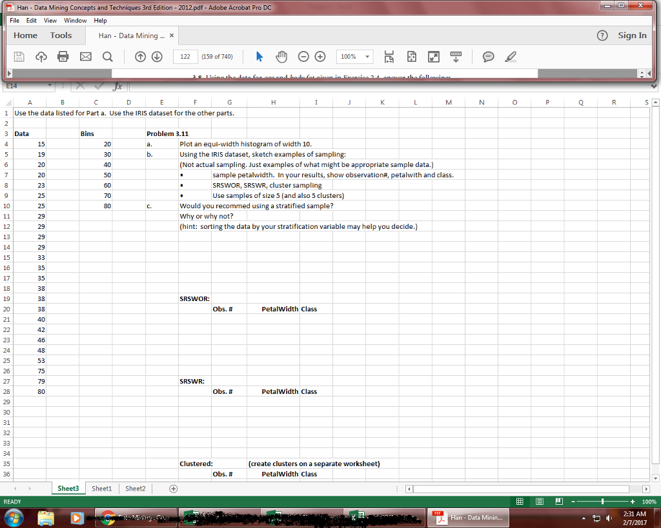661x528 pixels.
Task: Open the Window menu in Acrobat
Action: pyautogui.click(x=75, y=20)
